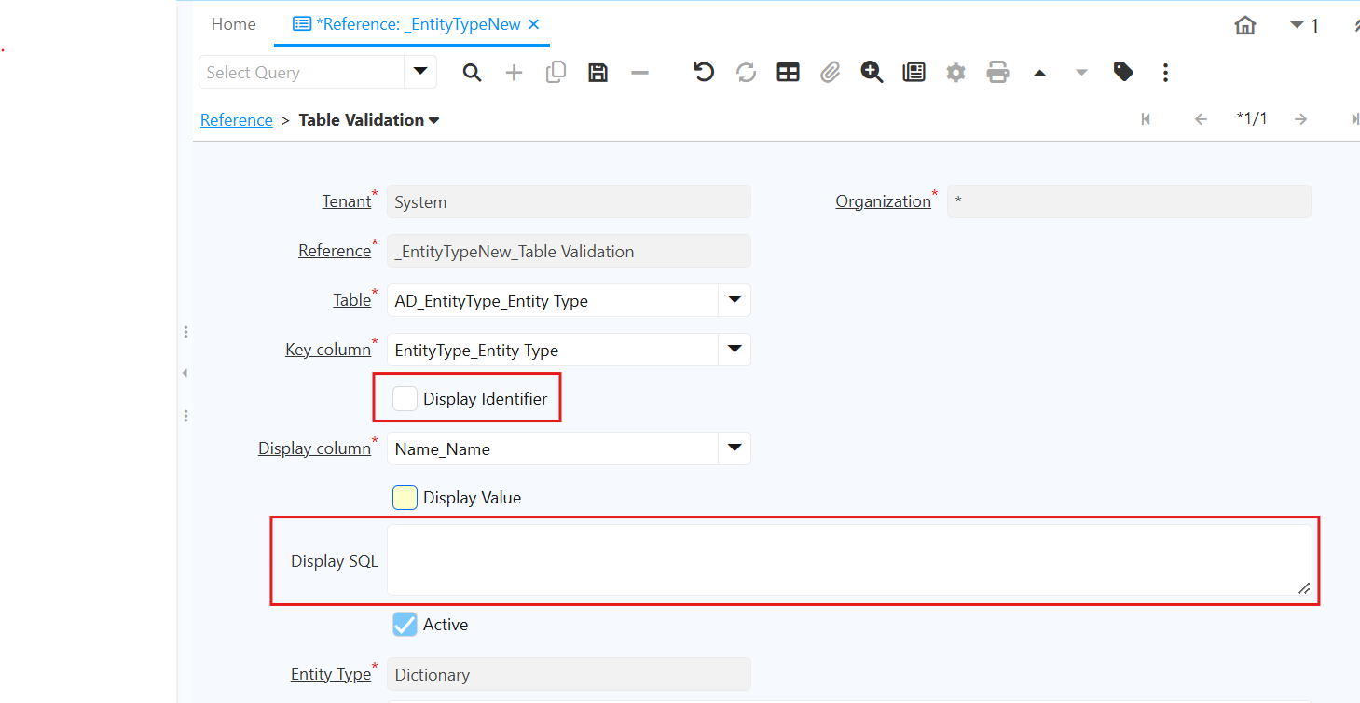Image resolution: width=1360 pixels, height=703 pixels.
Task: Click the Reference breadcrumb link
Action: click(x=237, y=120)
